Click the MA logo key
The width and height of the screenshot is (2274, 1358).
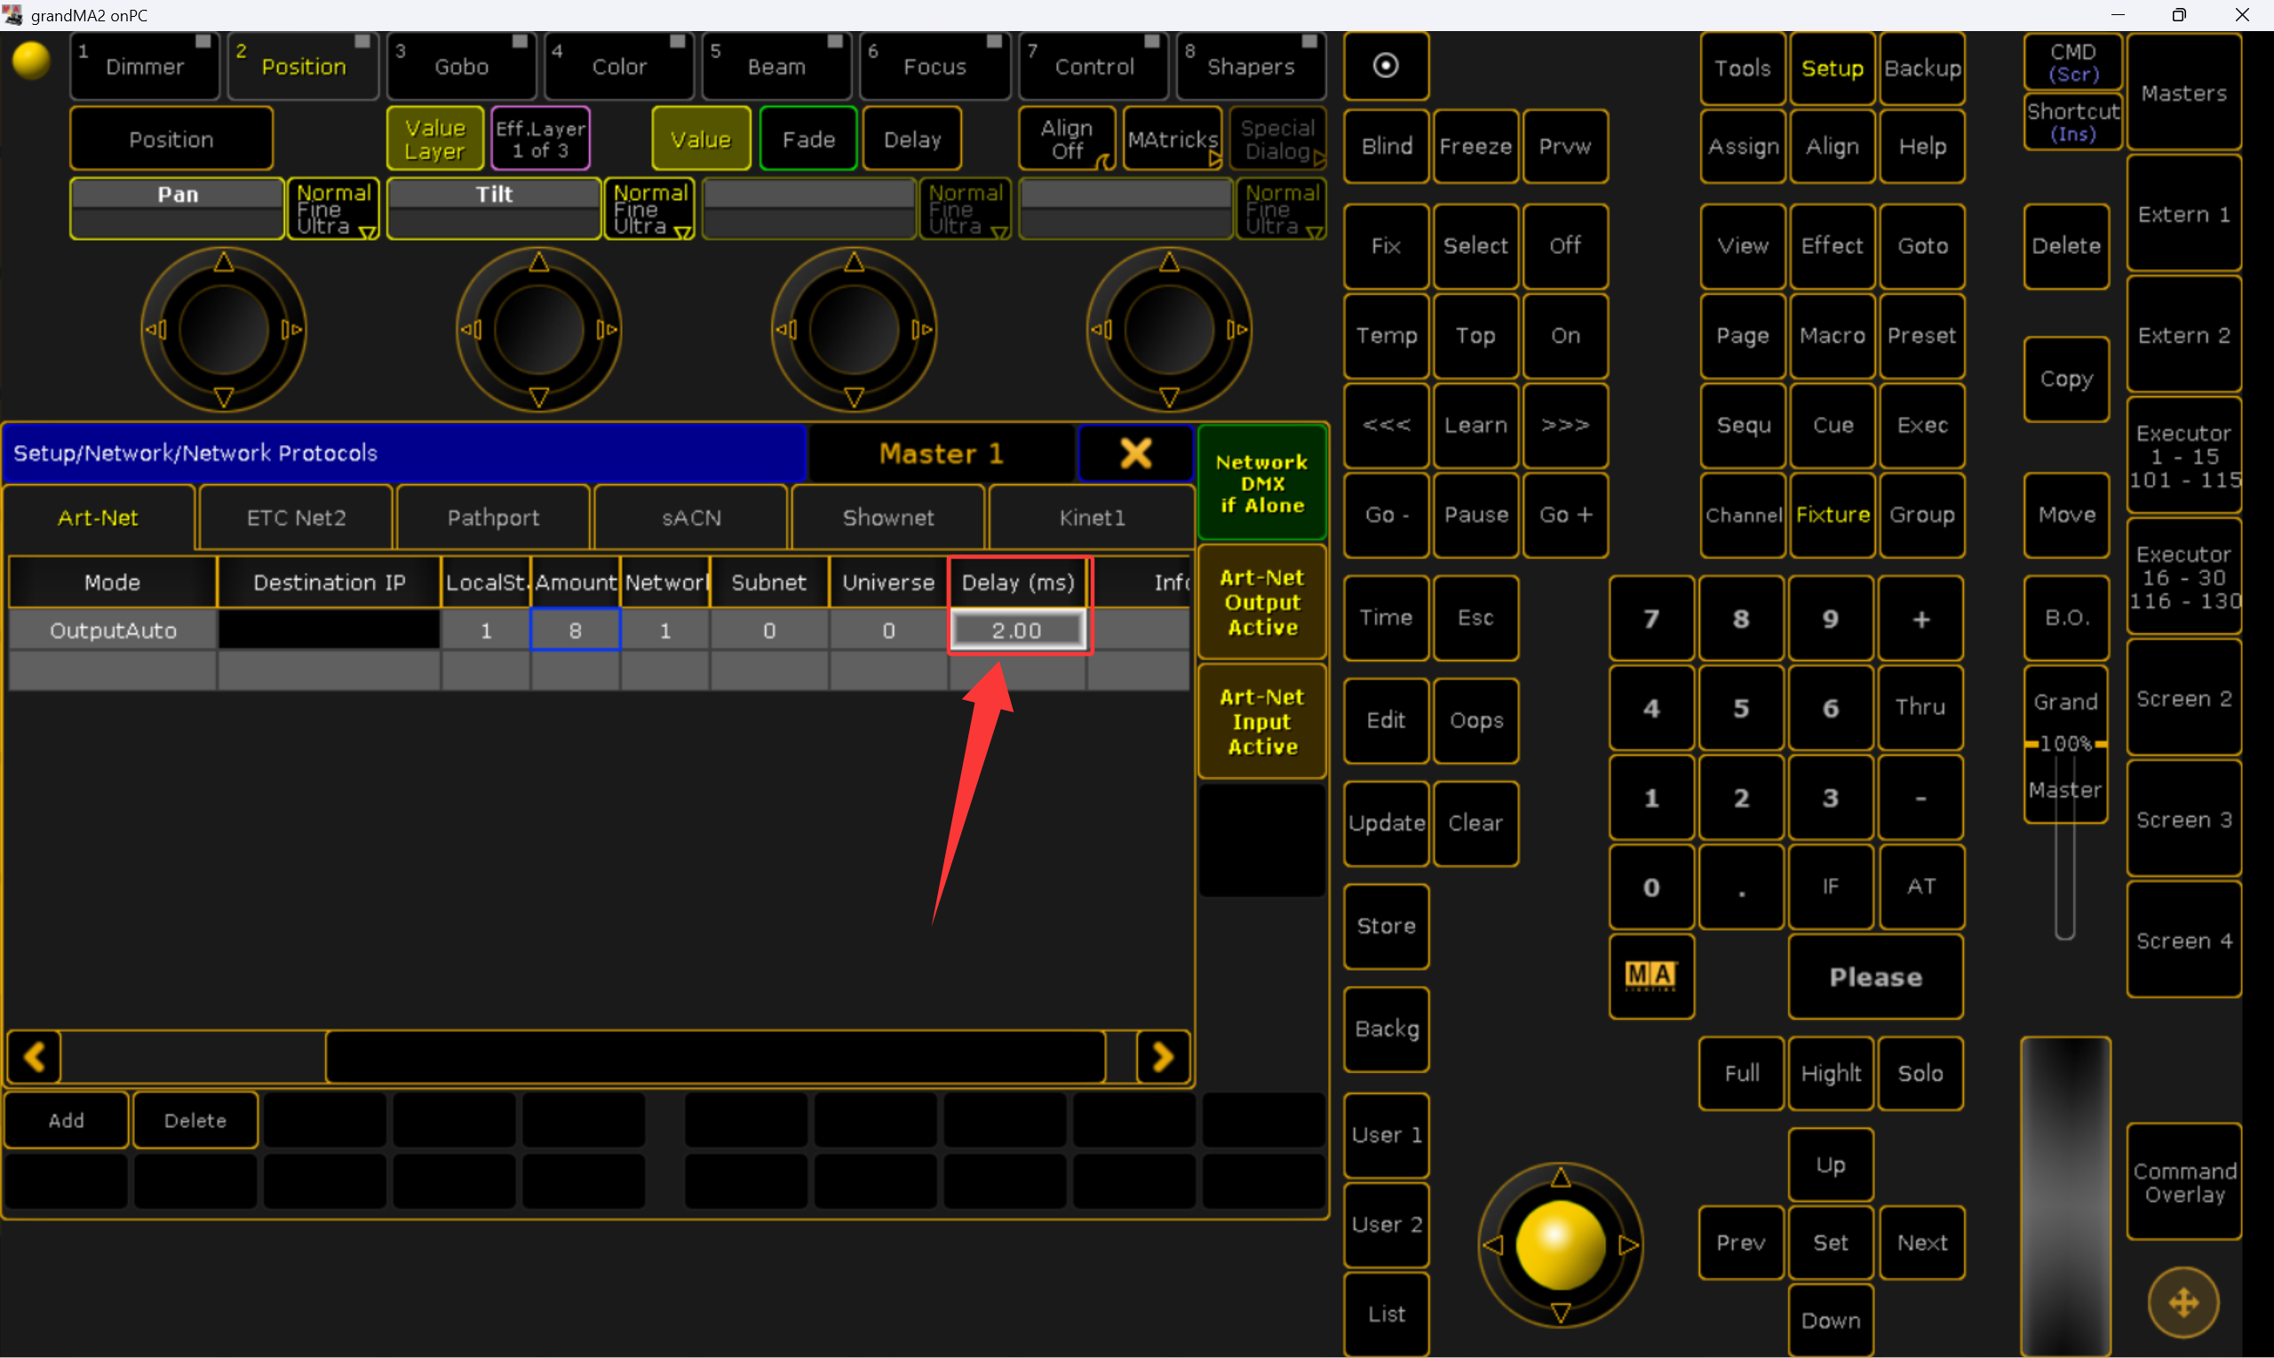1650,975
